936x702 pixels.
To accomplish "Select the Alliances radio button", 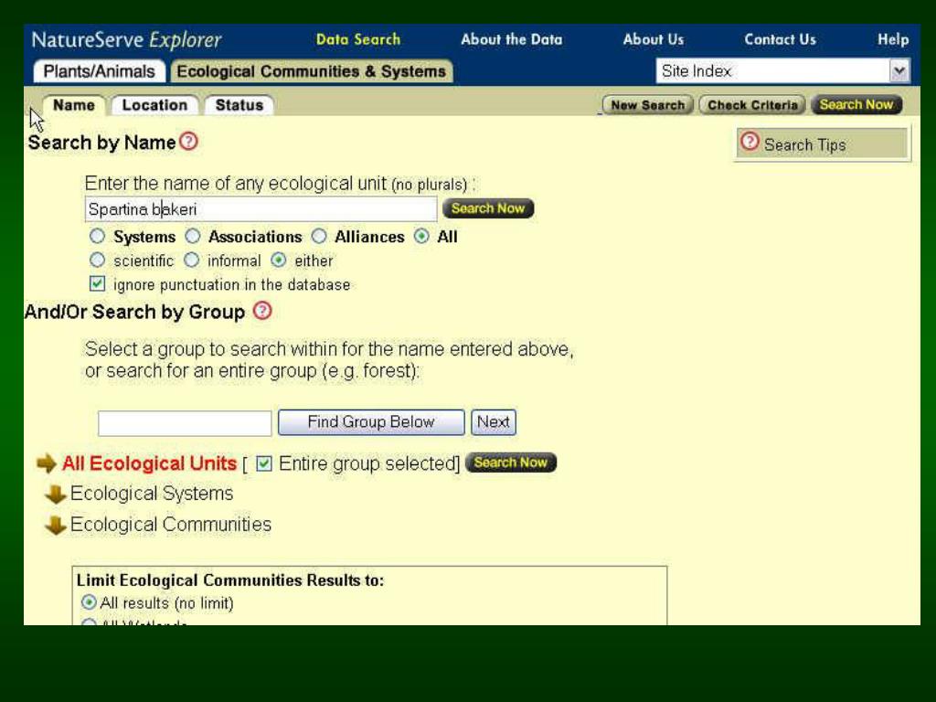I will click(319, 237).
